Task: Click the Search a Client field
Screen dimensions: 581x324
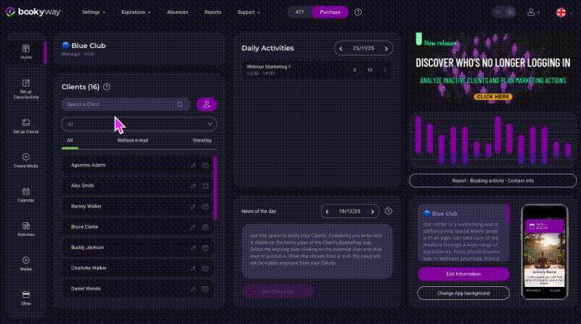Action: (x=120, y=105)
